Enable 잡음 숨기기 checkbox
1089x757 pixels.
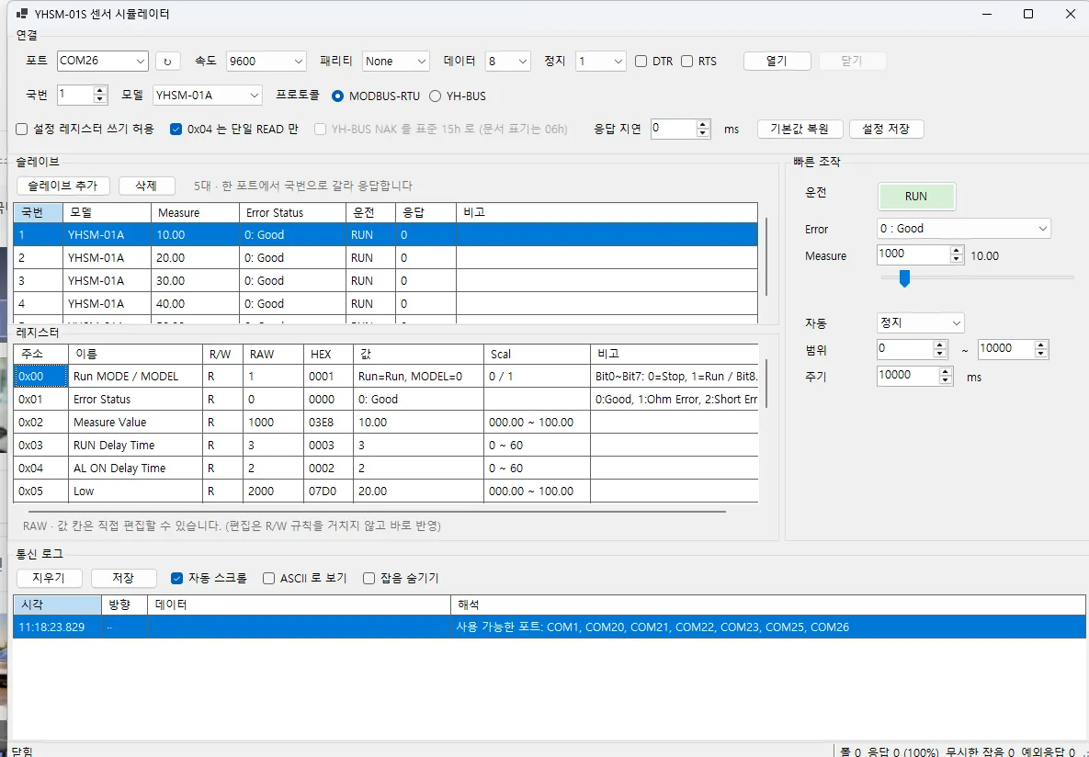point(369,578)
